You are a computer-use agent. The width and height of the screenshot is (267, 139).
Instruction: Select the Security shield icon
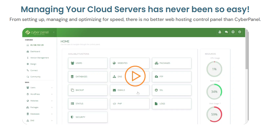(72, 117)
